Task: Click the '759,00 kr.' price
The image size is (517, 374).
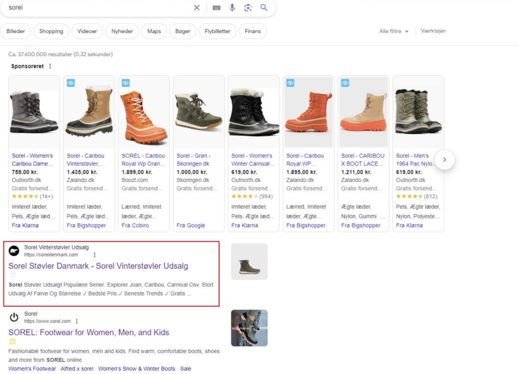Action: (25, 172)
